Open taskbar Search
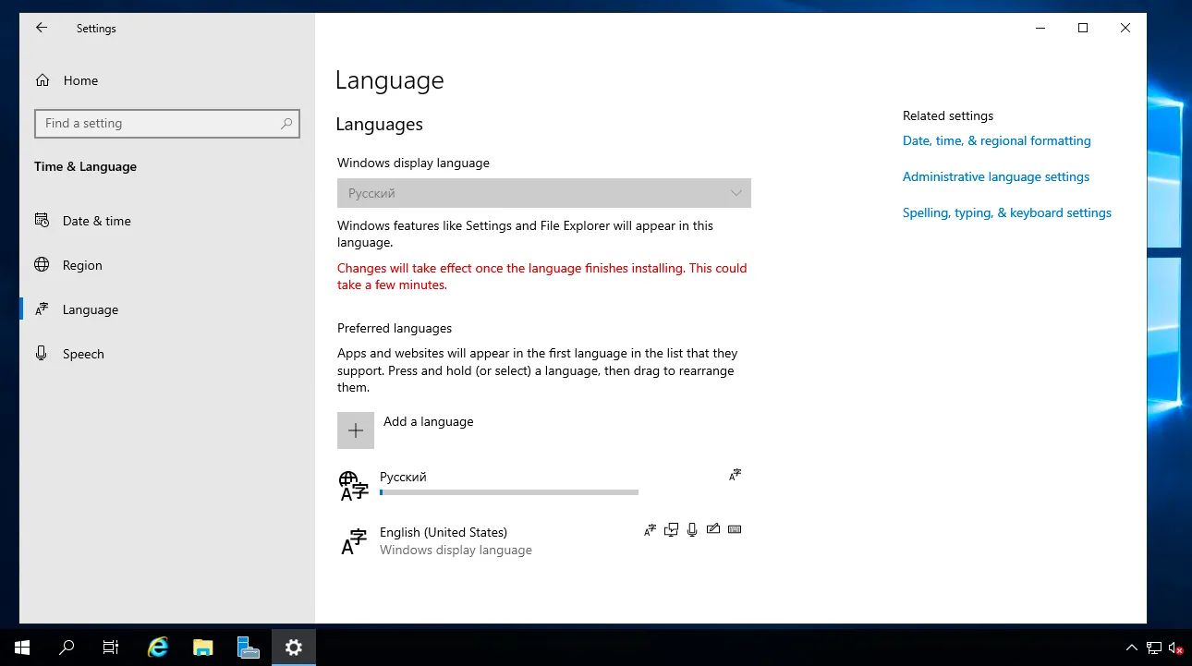The height and width of the screenshot is (666, 1192). (67, 648)
